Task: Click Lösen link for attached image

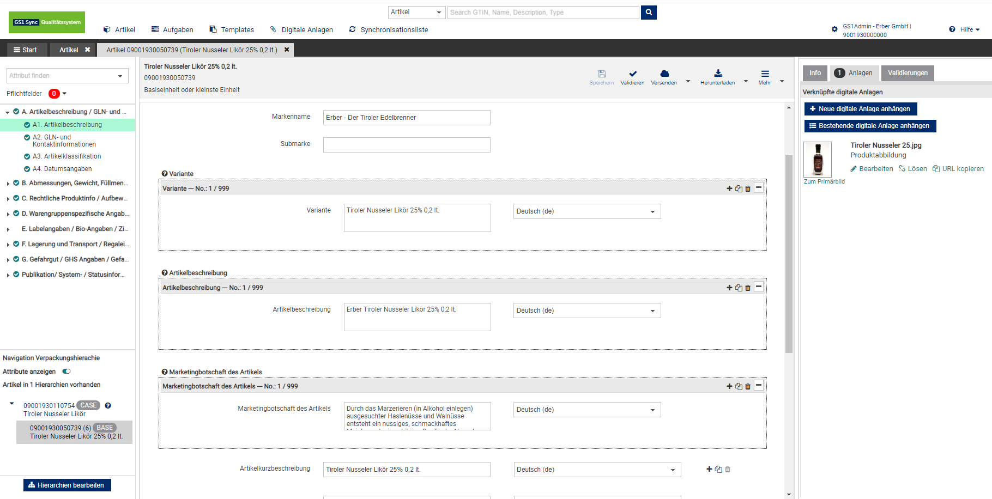Action: 913,169
